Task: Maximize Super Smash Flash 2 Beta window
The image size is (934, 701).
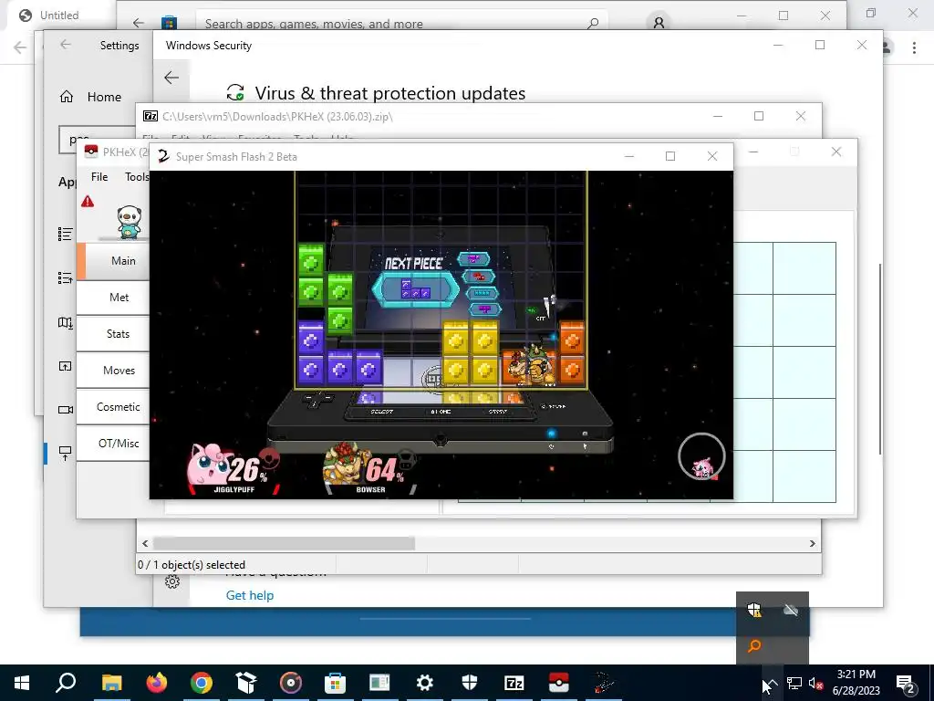Action: click(x=670, y=156)
